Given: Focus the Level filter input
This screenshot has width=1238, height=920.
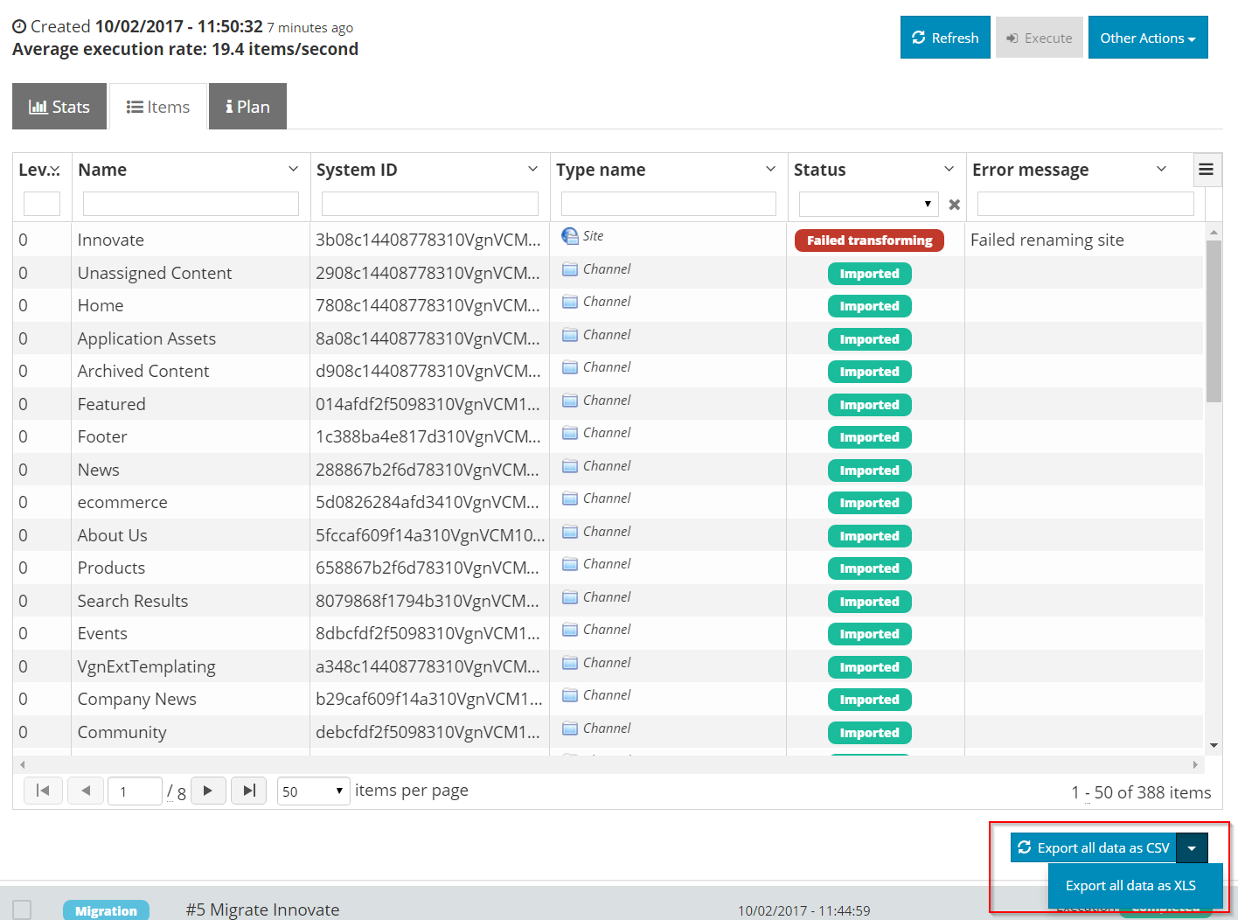Looking at the screenshot, I should [42, 204].
